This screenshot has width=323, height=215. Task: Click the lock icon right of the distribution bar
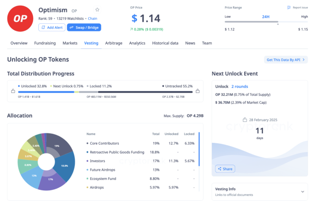point(198,91)
